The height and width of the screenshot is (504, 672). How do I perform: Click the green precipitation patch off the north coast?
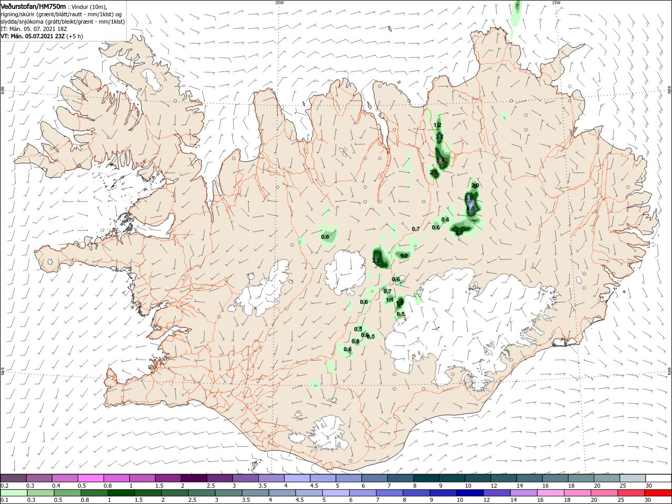(x=517, y=13)
